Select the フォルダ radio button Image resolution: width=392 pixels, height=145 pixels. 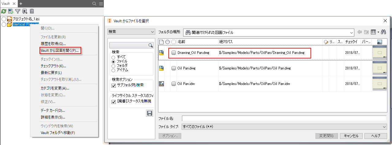pyautogui.click(x=114, y=65)
